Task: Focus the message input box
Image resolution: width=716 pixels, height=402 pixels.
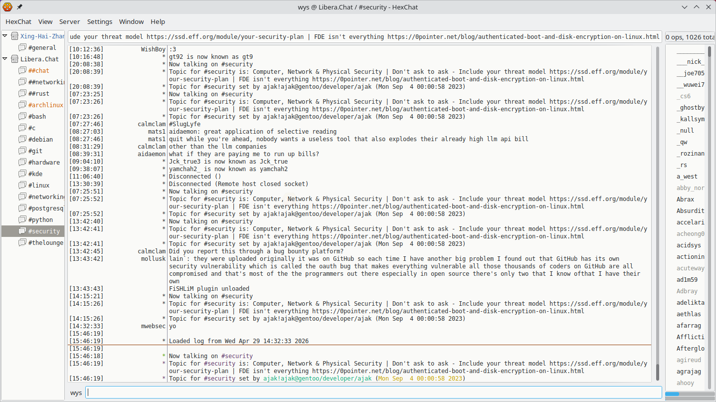Action: (373, 393)
